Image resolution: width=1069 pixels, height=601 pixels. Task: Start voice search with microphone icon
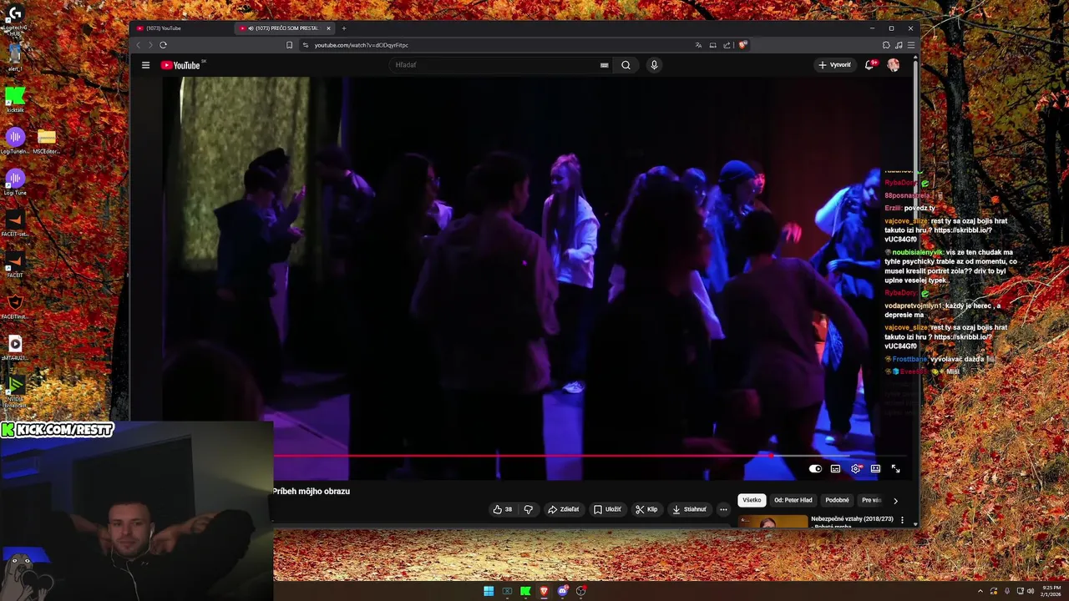(654, 65)
